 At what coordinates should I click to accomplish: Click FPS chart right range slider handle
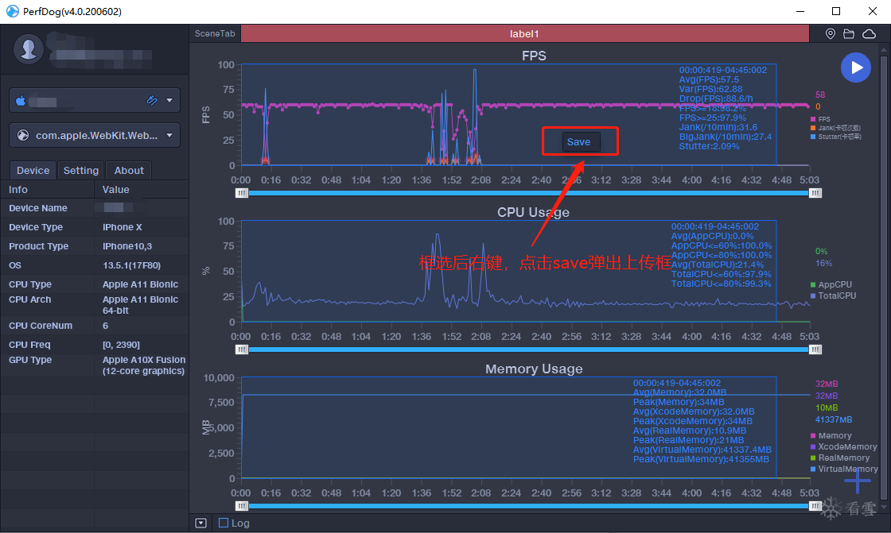pyautogui.click(x=815, y=193)
